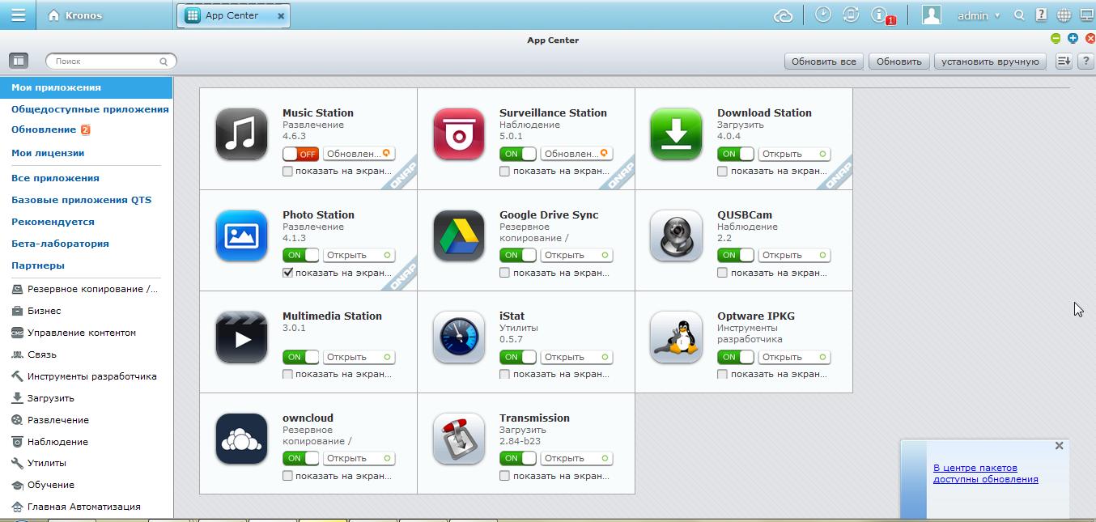This screenshot has height=522, width=1096.
Task: Toggle the sidebar panel view icon
Action: click(19, 61)
